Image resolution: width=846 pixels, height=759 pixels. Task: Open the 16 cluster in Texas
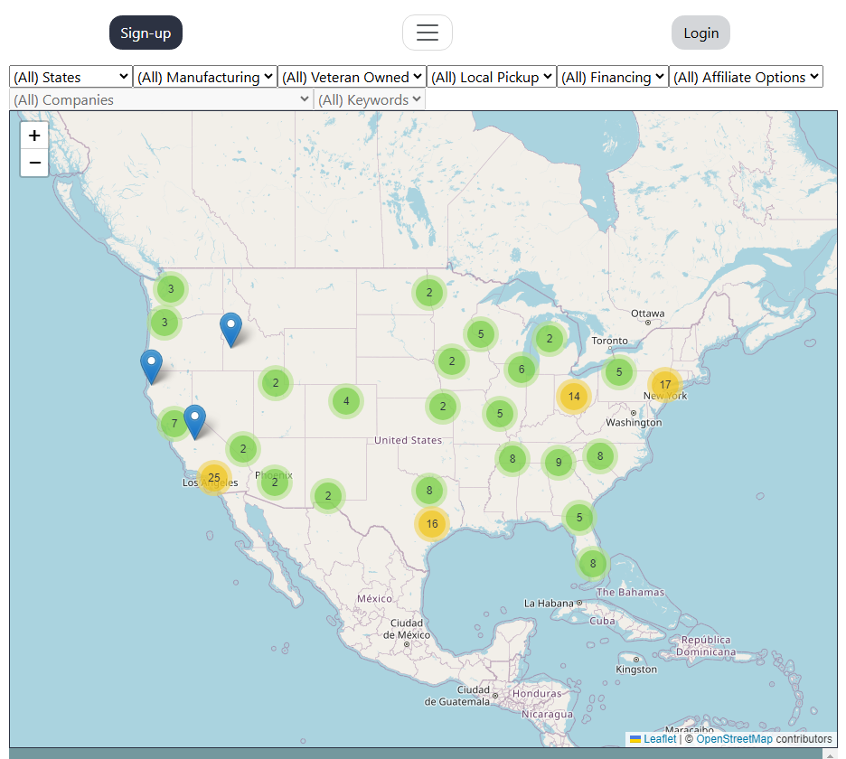(x=432, y=524)
